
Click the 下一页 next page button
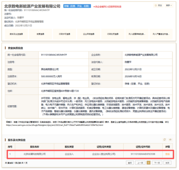157,163
